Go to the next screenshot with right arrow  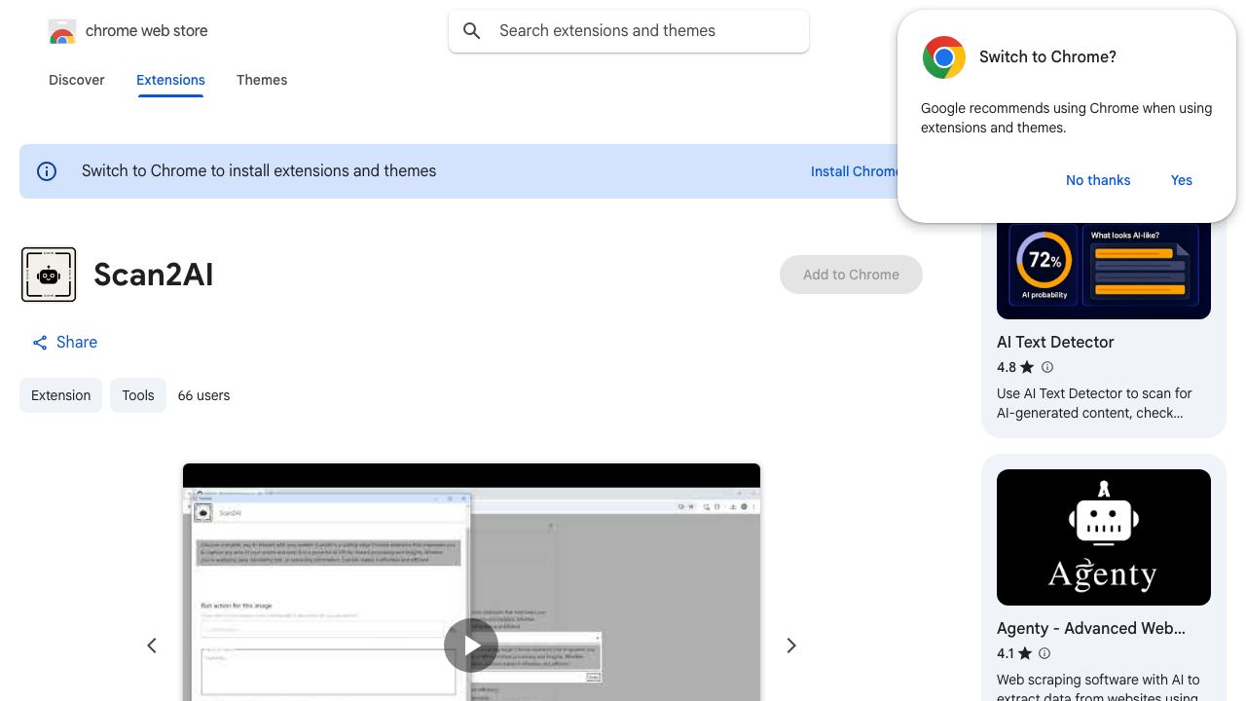point(791,646)
